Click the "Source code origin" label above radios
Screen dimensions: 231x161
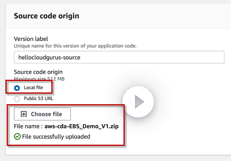[38, 72]
